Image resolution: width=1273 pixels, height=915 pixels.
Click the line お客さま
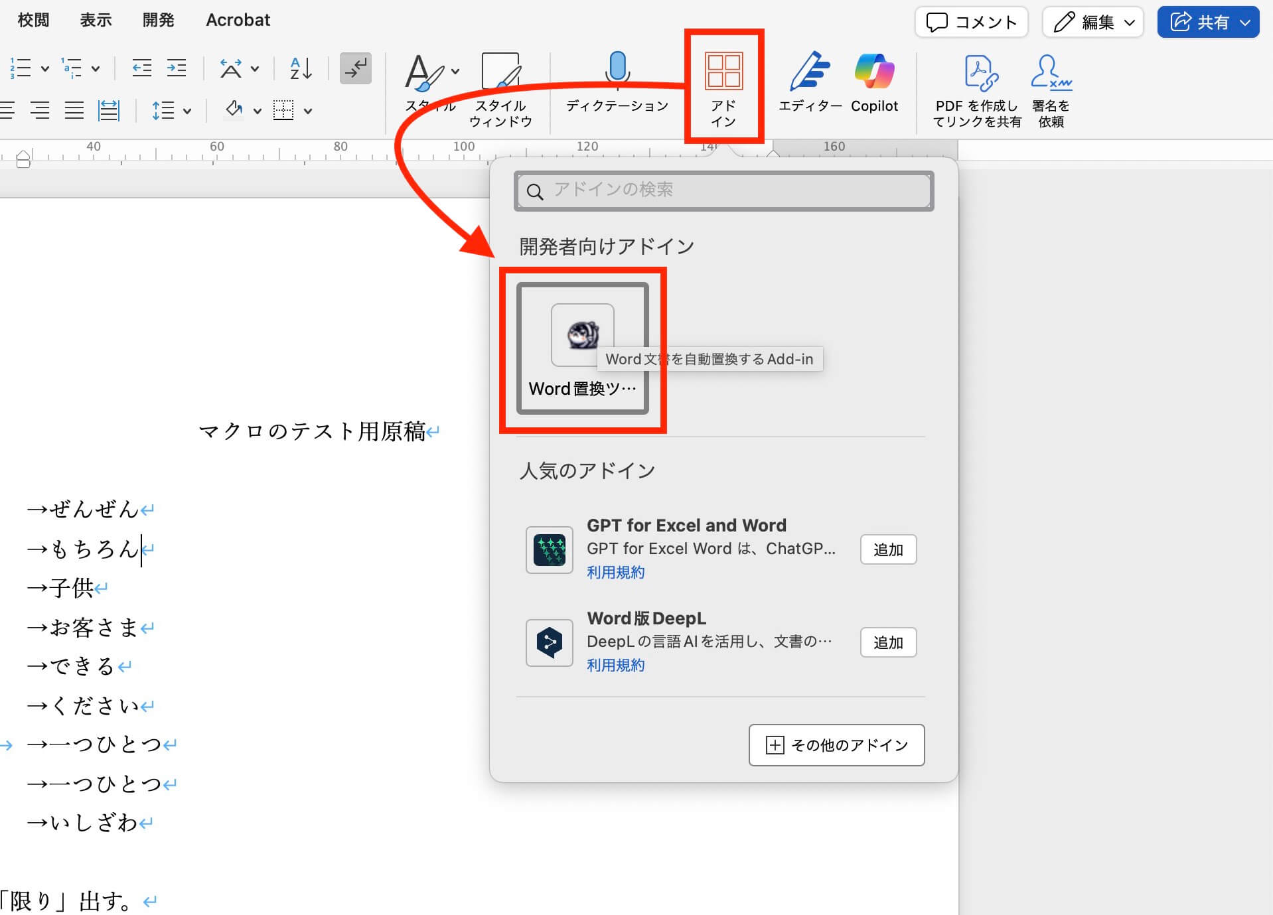(94, 627)
